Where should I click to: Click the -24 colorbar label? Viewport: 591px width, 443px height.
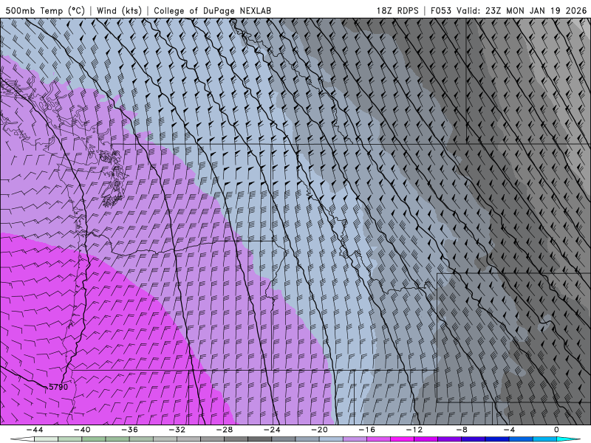point(272,430)
